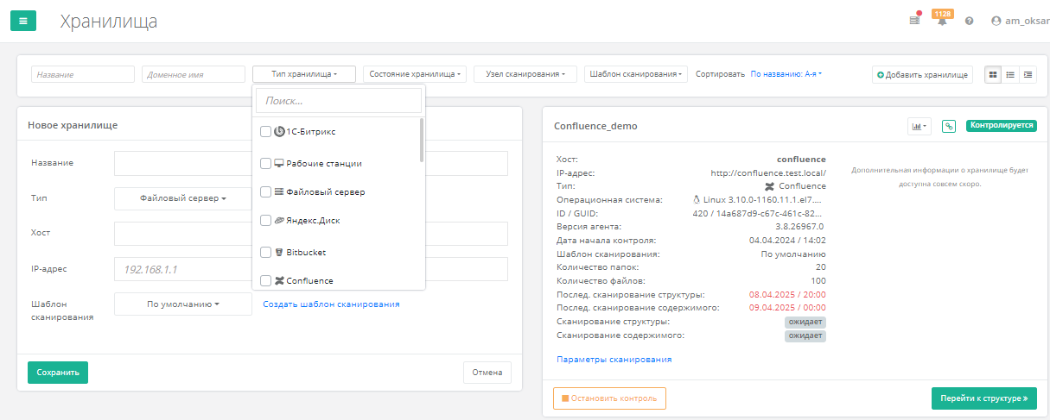The height and width of the screenshot is (420, 1050).
Task: Open notifications bell with 1128 badge
Action: click(x=942, y=21)
